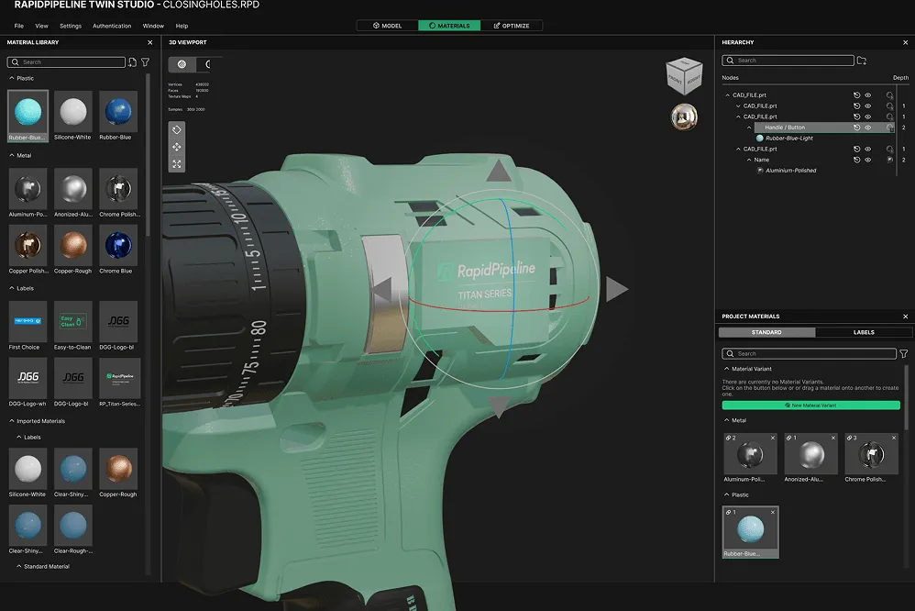Click the Material Library filter icon
Viewport: 915px width, 611px height.
coord(145,62)
